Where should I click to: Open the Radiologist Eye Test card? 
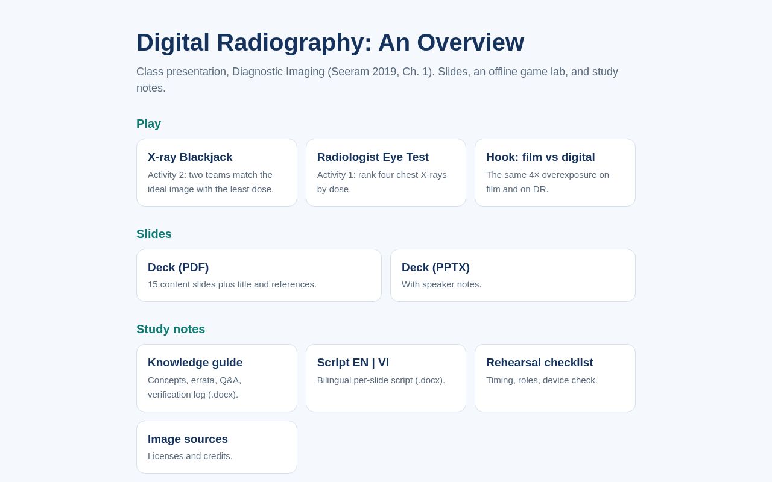point(386,173)
